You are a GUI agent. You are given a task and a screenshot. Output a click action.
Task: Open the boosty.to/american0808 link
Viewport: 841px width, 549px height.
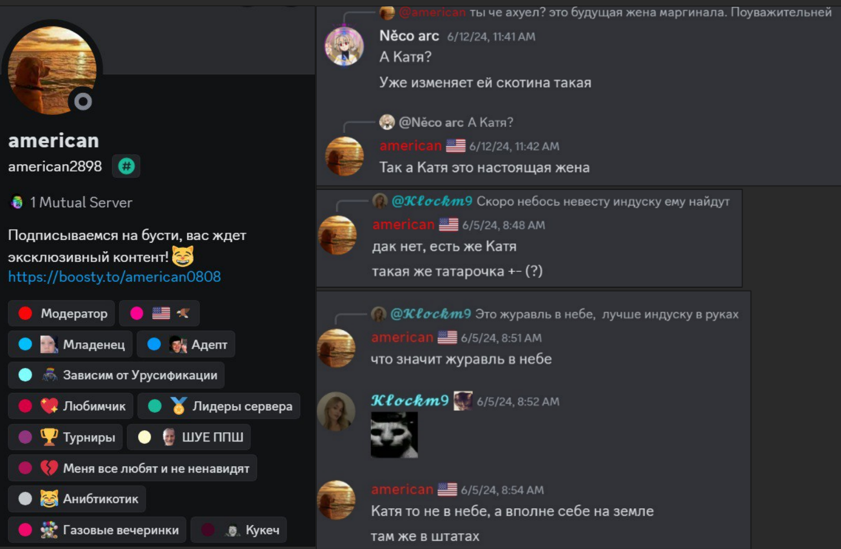click(x=114, y=277)
